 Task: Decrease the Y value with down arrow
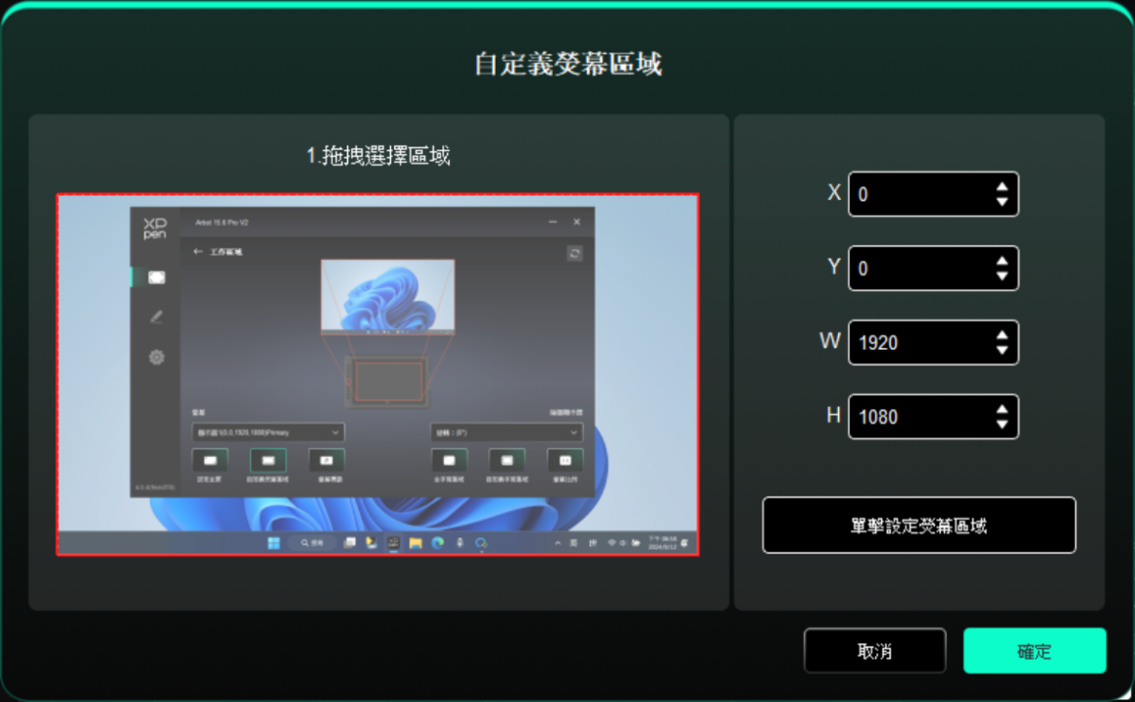1001,276
